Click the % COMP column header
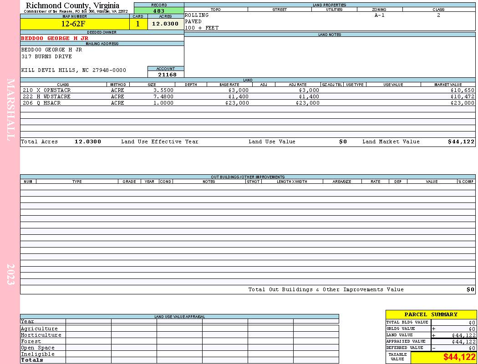Image resolution: width=478 pixels, height=364 pixels. [466, 182]
